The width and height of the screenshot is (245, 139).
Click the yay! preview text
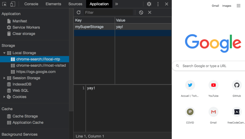pyautogui.click(x=91, y=88)
